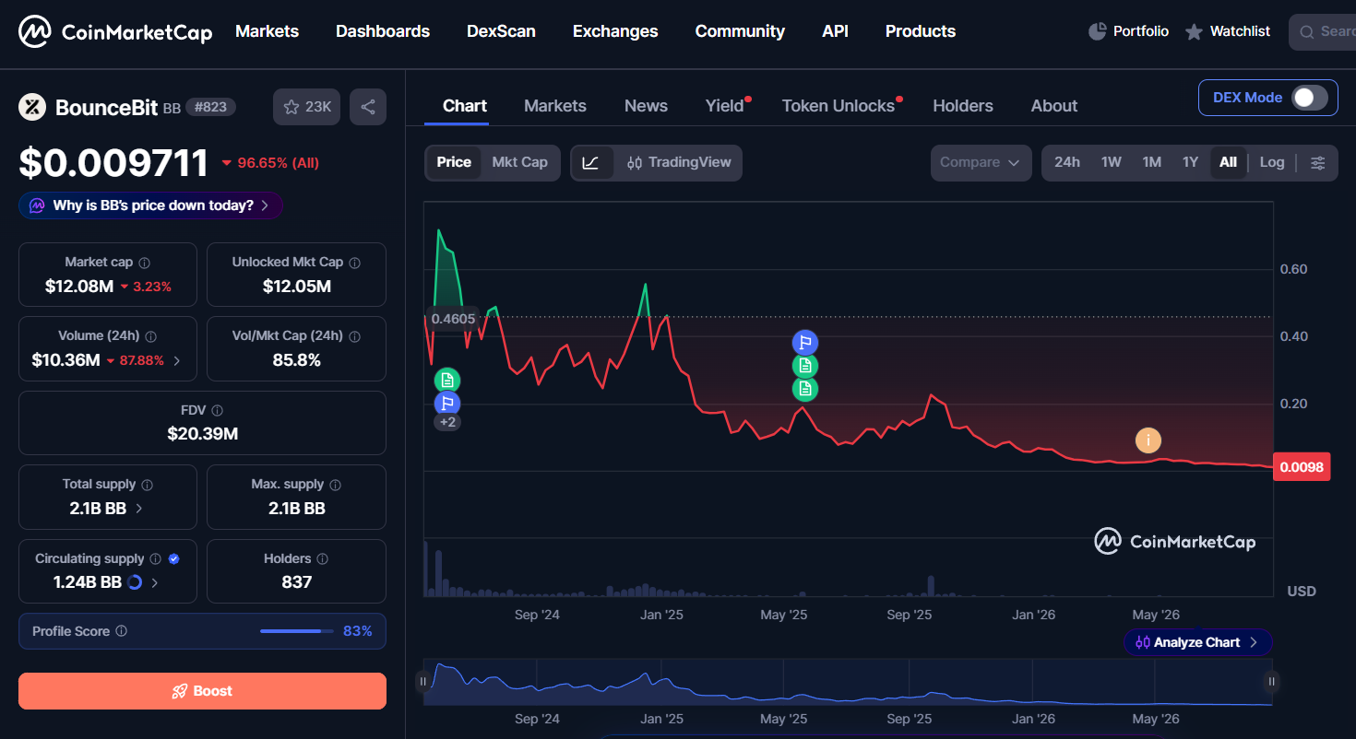The height and width of the screenshot is (739, 1356).
Task: Switch to the About tab
Action: (x=1054, y=106)
